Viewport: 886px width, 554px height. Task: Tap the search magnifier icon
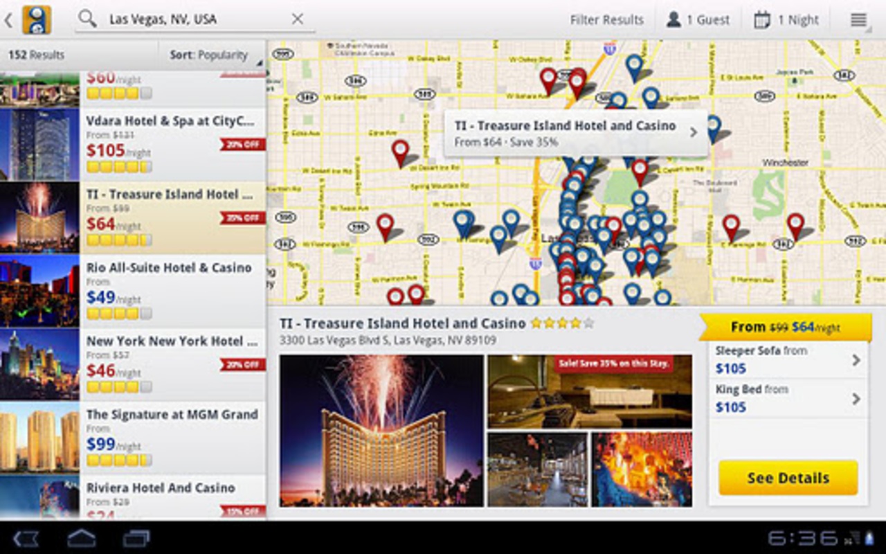(87, 19)
